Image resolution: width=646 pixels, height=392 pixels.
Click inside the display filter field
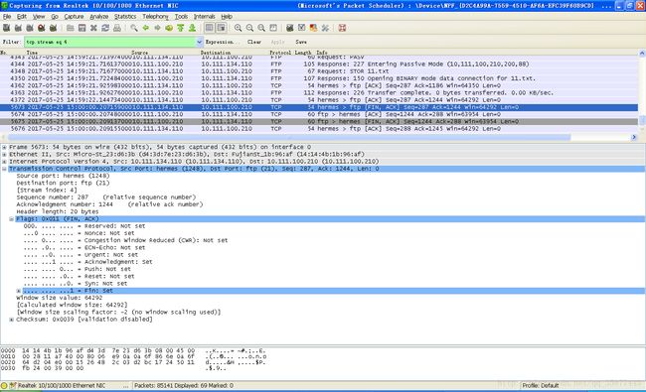[x=109, y=42]
